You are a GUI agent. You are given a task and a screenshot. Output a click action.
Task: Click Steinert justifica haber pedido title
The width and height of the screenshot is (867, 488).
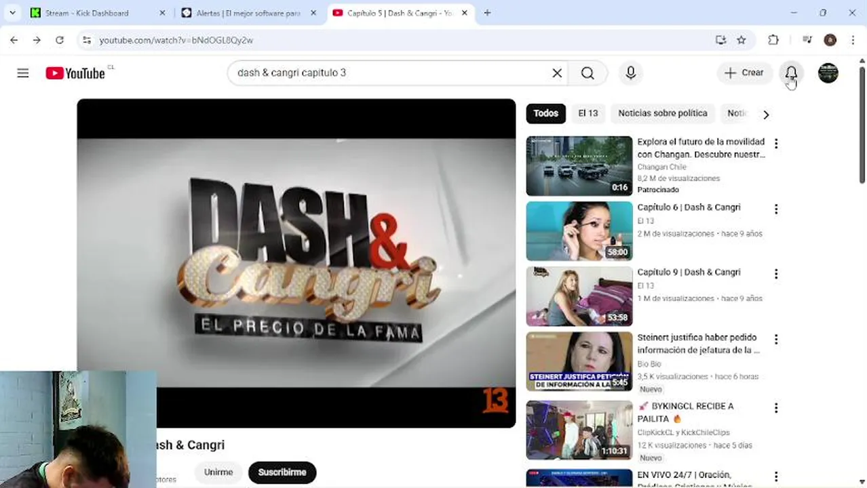point(699,344)
